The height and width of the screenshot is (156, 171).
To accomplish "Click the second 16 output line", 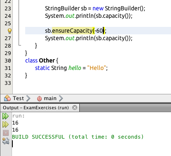I will tap(15, 130).
